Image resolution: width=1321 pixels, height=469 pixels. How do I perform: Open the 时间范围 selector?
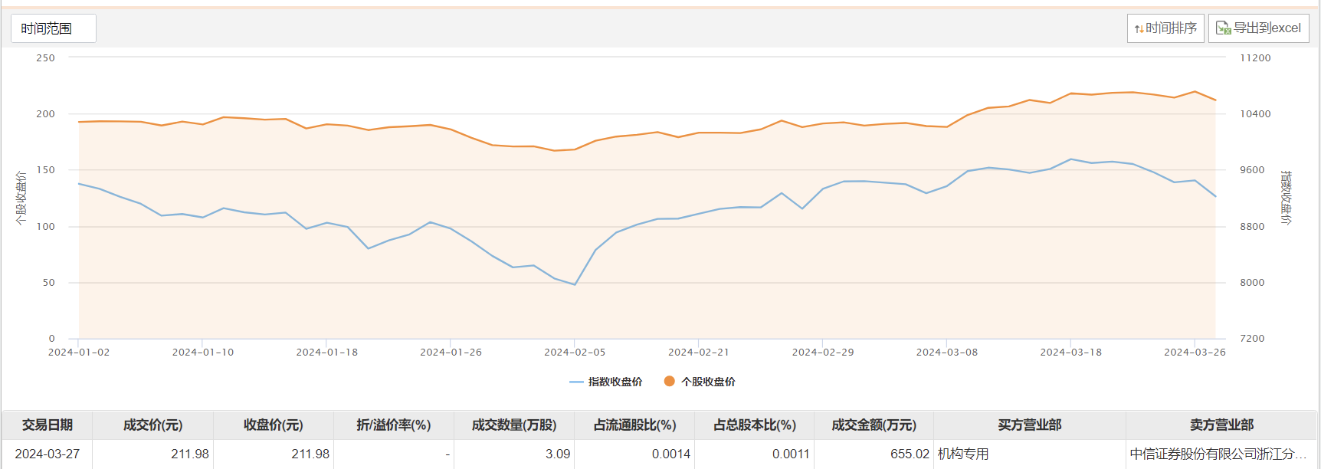(x=54, y=28)
